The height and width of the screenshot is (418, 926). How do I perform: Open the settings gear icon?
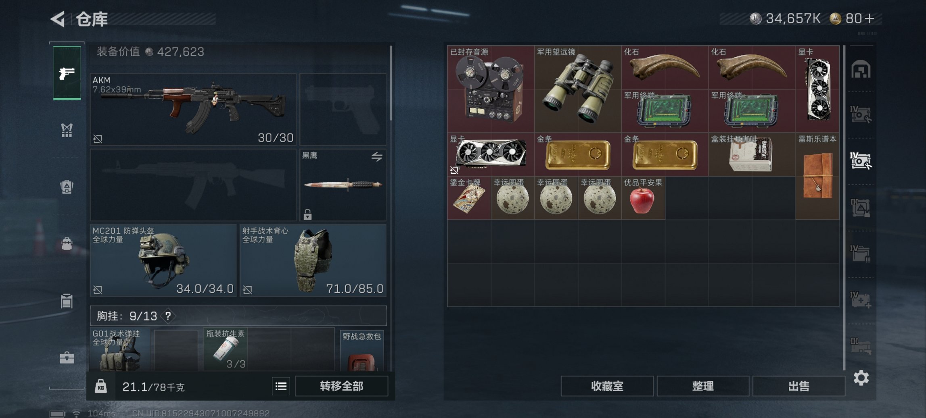click(861, 378)
